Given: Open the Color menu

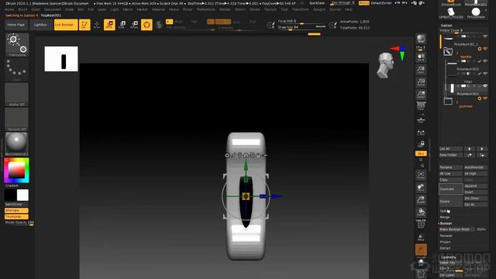Looking at the screenshot, I should (36, 9).
